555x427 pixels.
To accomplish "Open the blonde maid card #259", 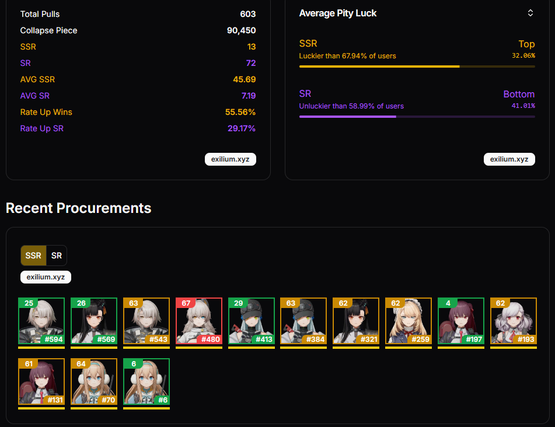I will 409,321.
